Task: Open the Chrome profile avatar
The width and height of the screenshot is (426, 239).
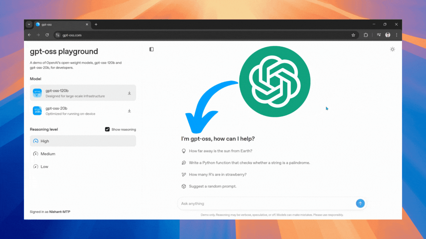Action: [388, 35]
